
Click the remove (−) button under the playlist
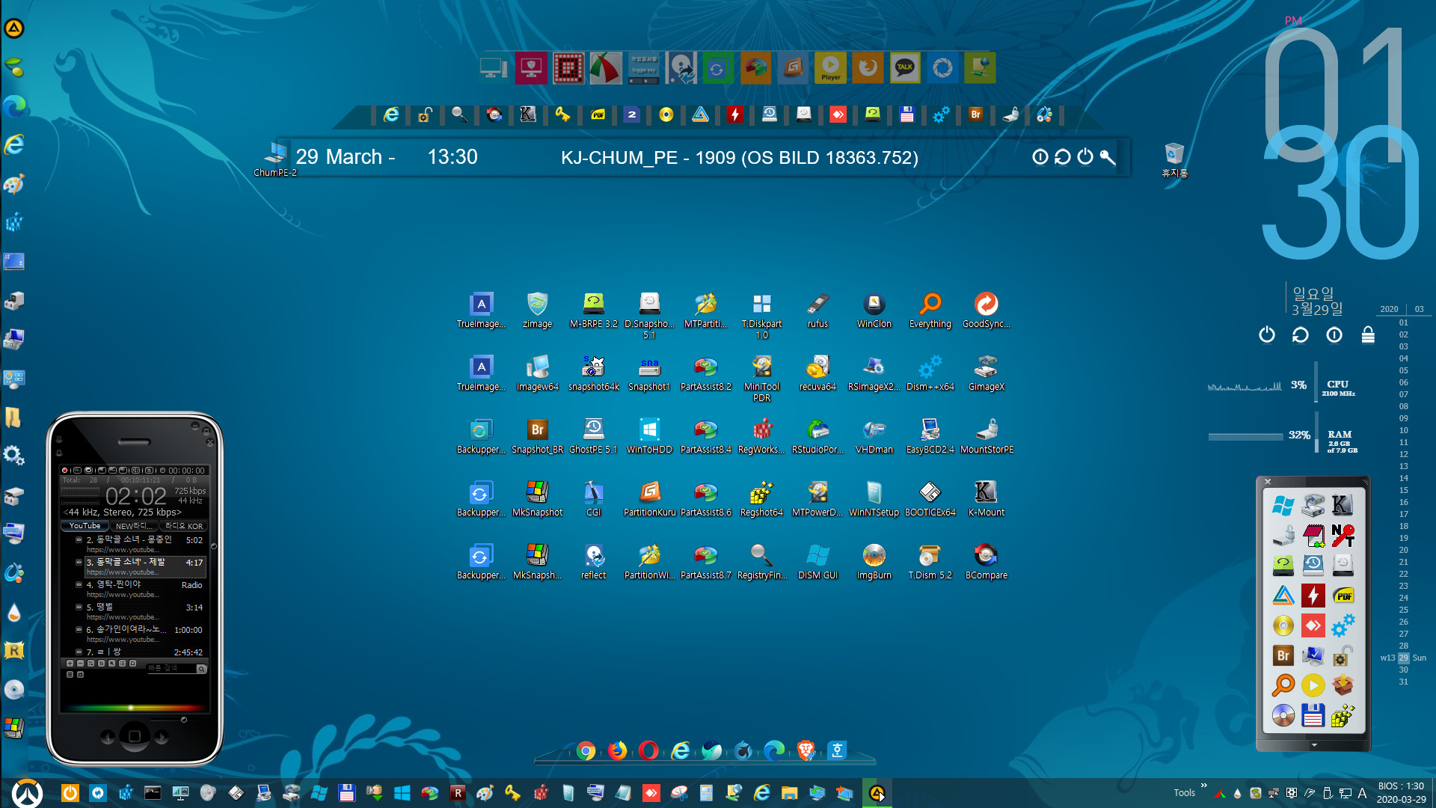[x=80, y=664]
